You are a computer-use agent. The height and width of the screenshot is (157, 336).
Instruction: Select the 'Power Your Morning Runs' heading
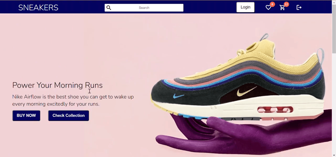click(57, 85)
